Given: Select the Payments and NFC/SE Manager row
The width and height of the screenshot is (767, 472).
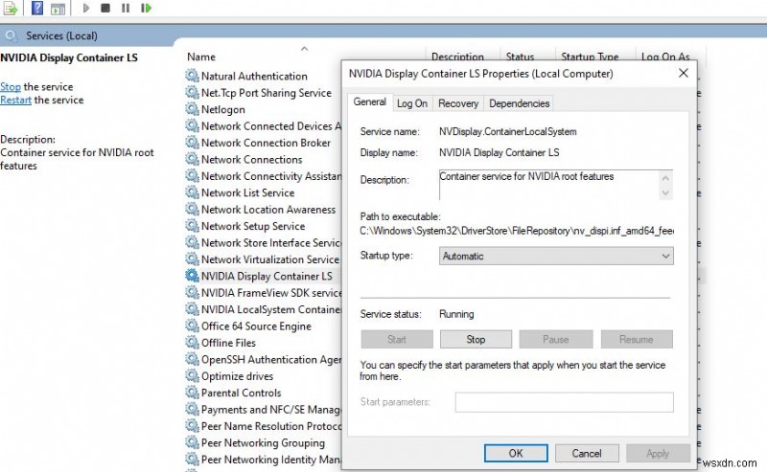Looking at the screenshot, I should pos(263,410).
